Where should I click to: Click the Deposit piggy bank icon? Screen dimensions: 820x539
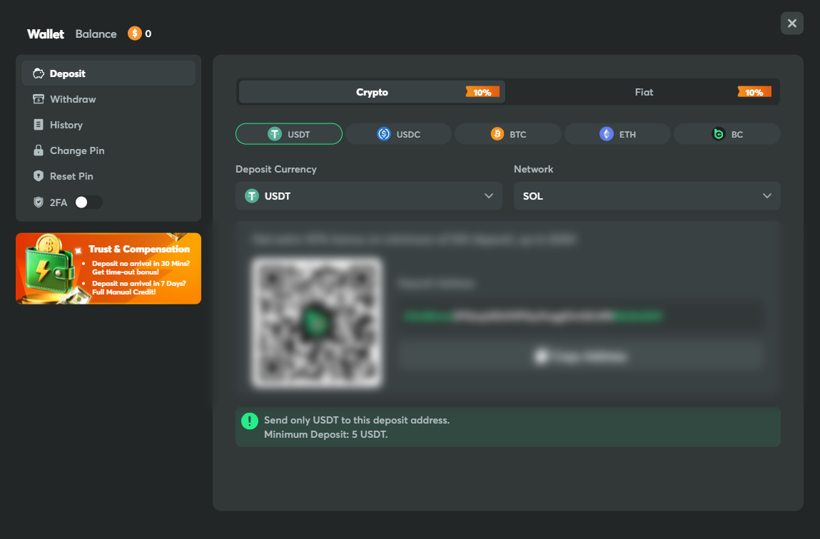(39, 73)
